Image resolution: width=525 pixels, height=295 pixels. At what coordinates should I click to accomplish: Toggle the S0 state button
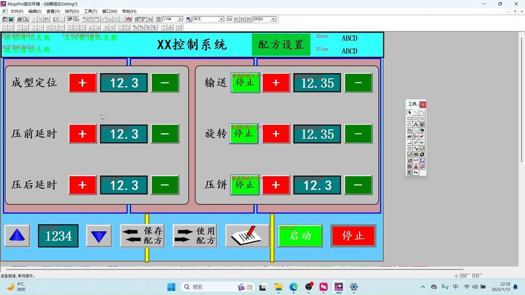[230, 19]
